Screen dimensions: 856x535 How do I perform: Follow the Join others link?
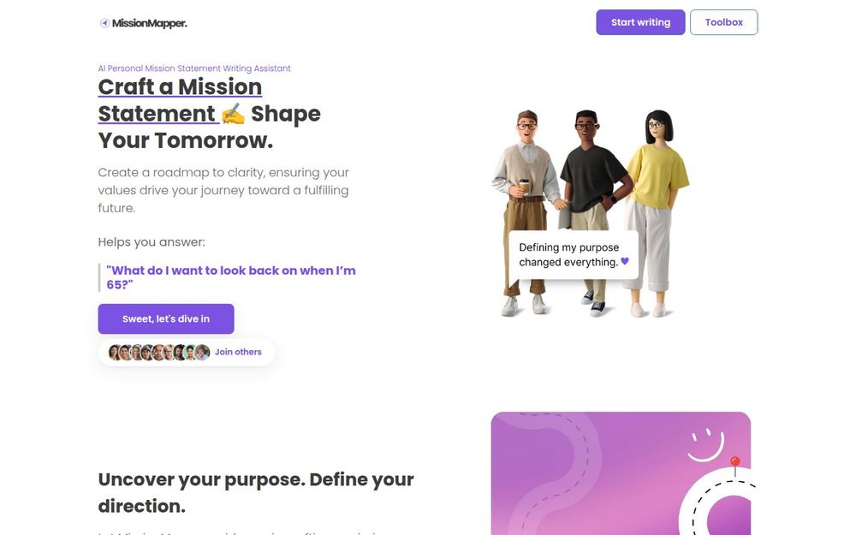point(238,352)
